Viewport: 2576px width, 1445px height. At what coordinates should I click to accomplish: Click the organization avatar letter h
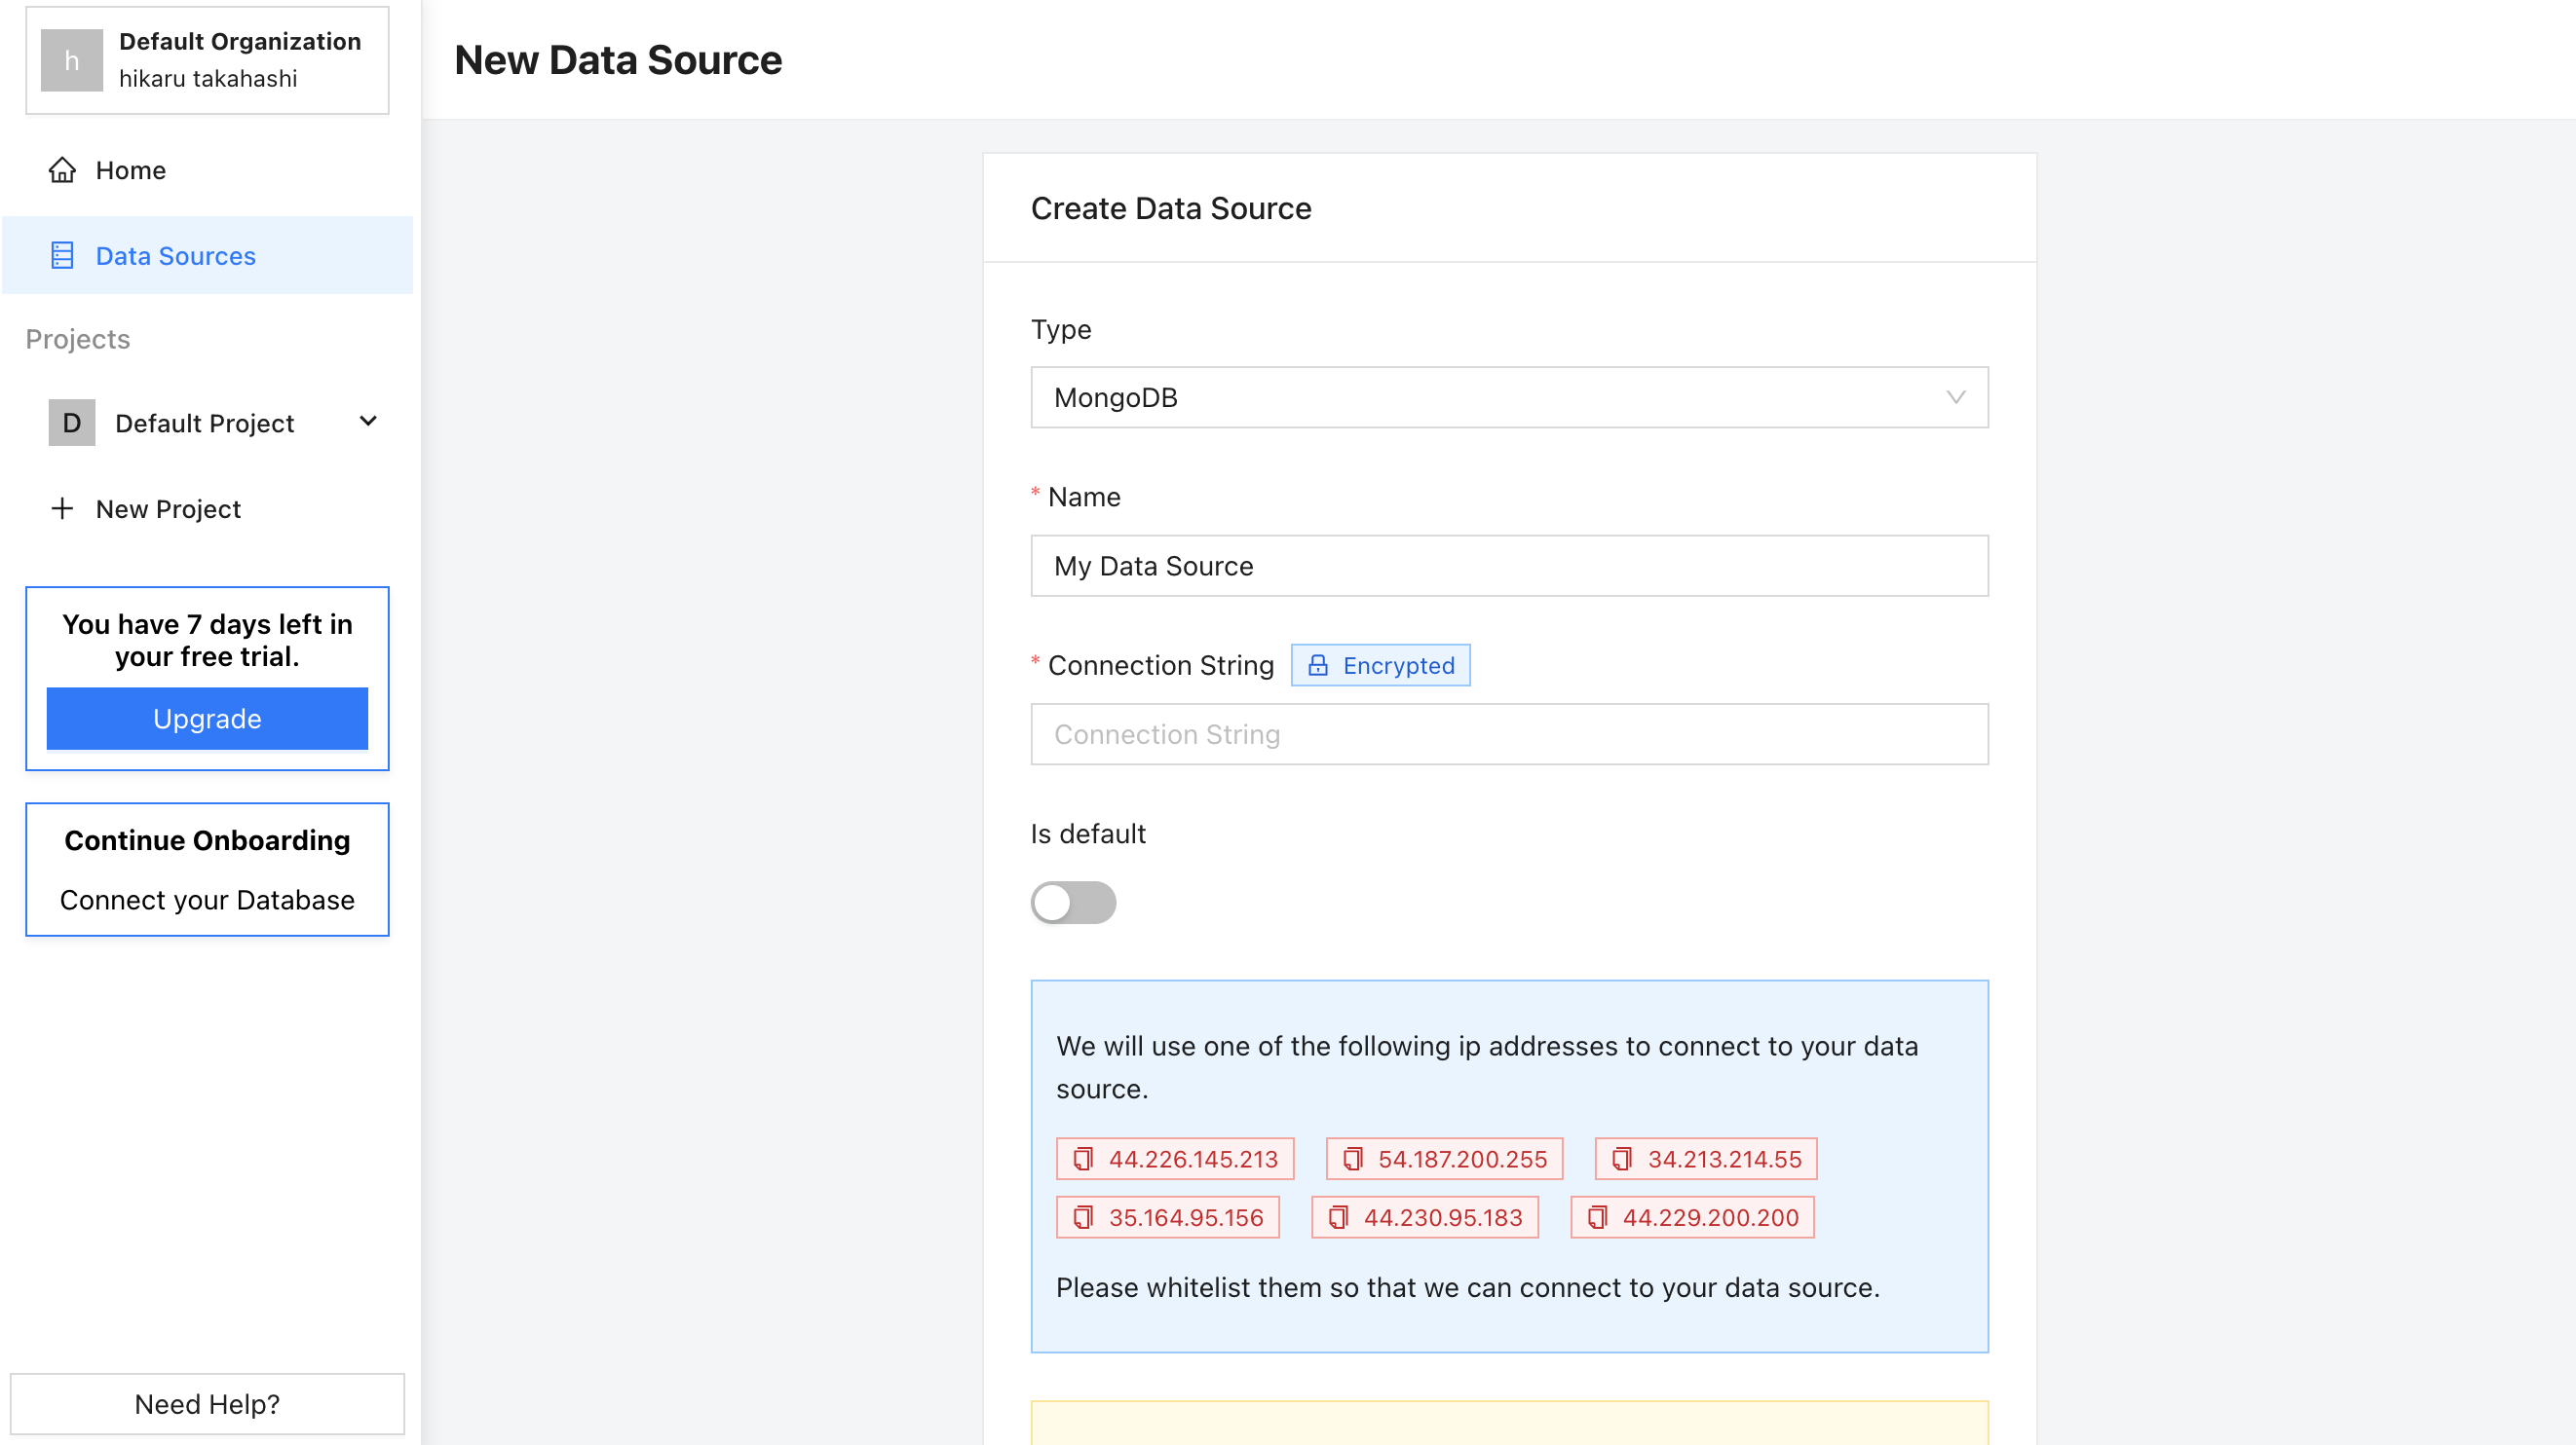pyautogui.click(x=72, y=61)
